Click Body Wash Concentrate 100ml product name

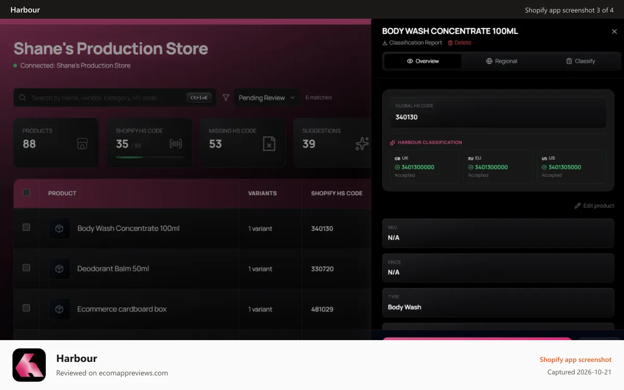128,228
